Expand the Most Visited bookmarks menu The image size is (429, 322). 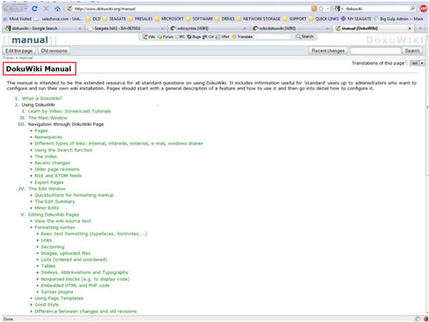click(x=19, y=18)
